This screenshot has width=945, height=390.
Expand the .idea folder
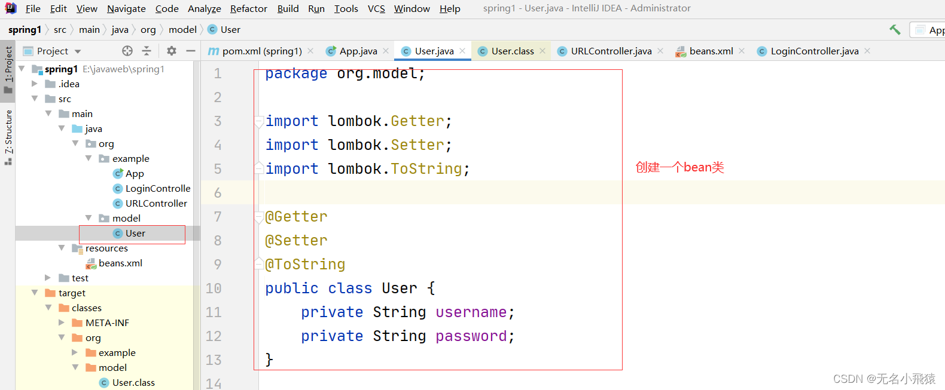(35, 84)
